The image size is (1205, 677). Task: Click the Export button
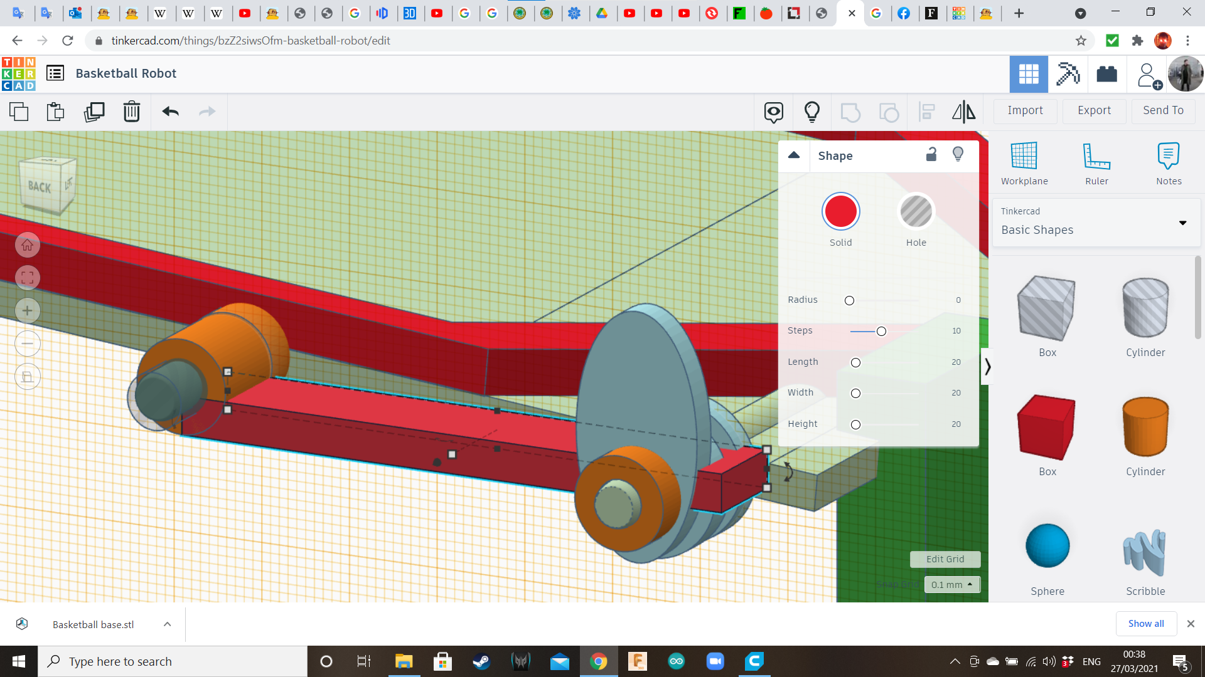pos(1094,110)
